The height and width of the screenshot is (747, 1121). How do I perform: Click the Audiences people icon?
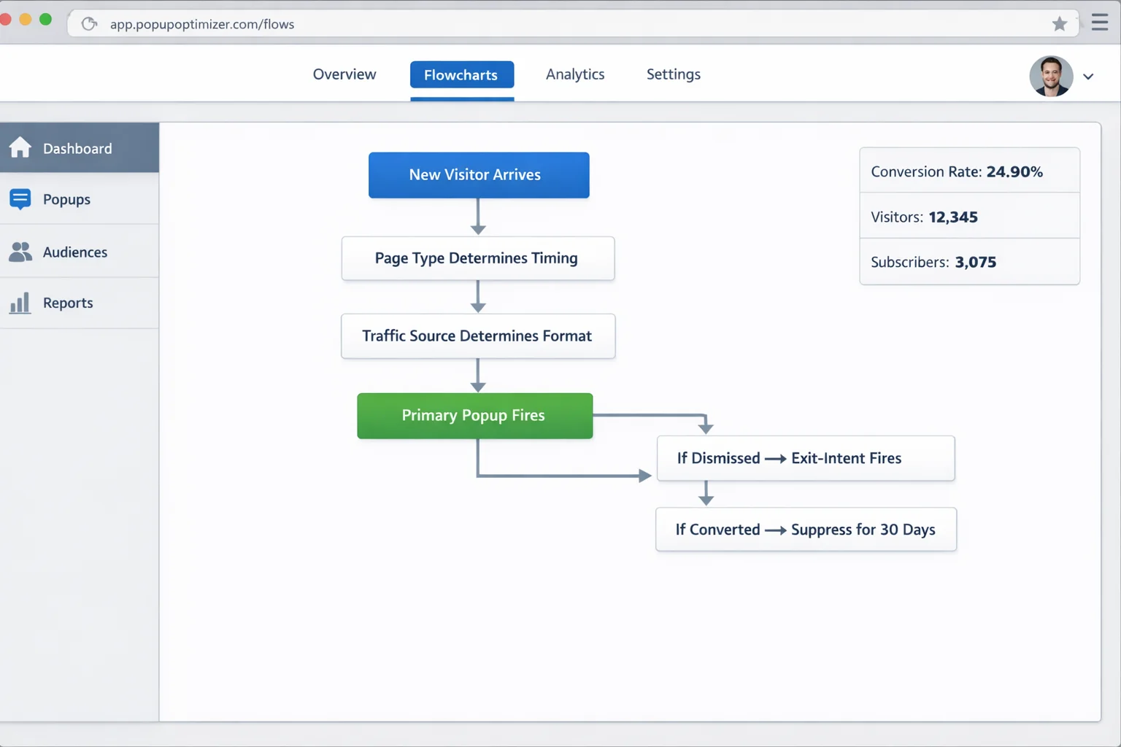tap(20, 251)
